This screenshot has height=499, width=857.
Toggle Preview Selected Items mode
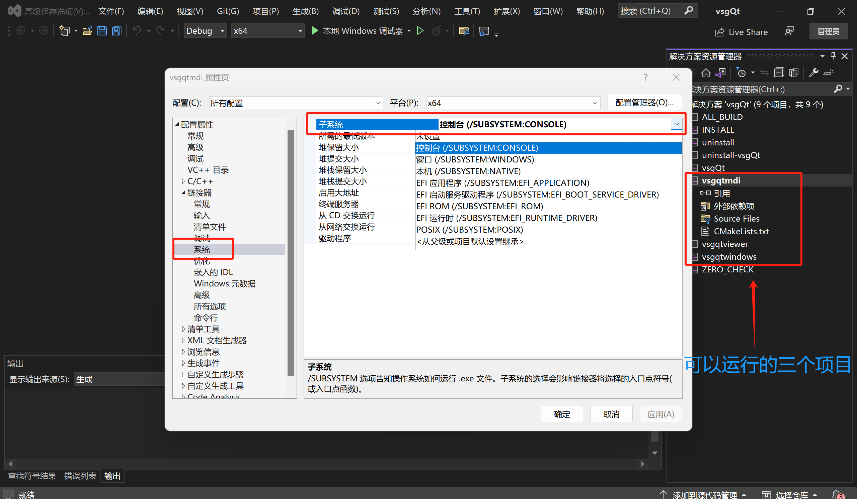(829, 72)
